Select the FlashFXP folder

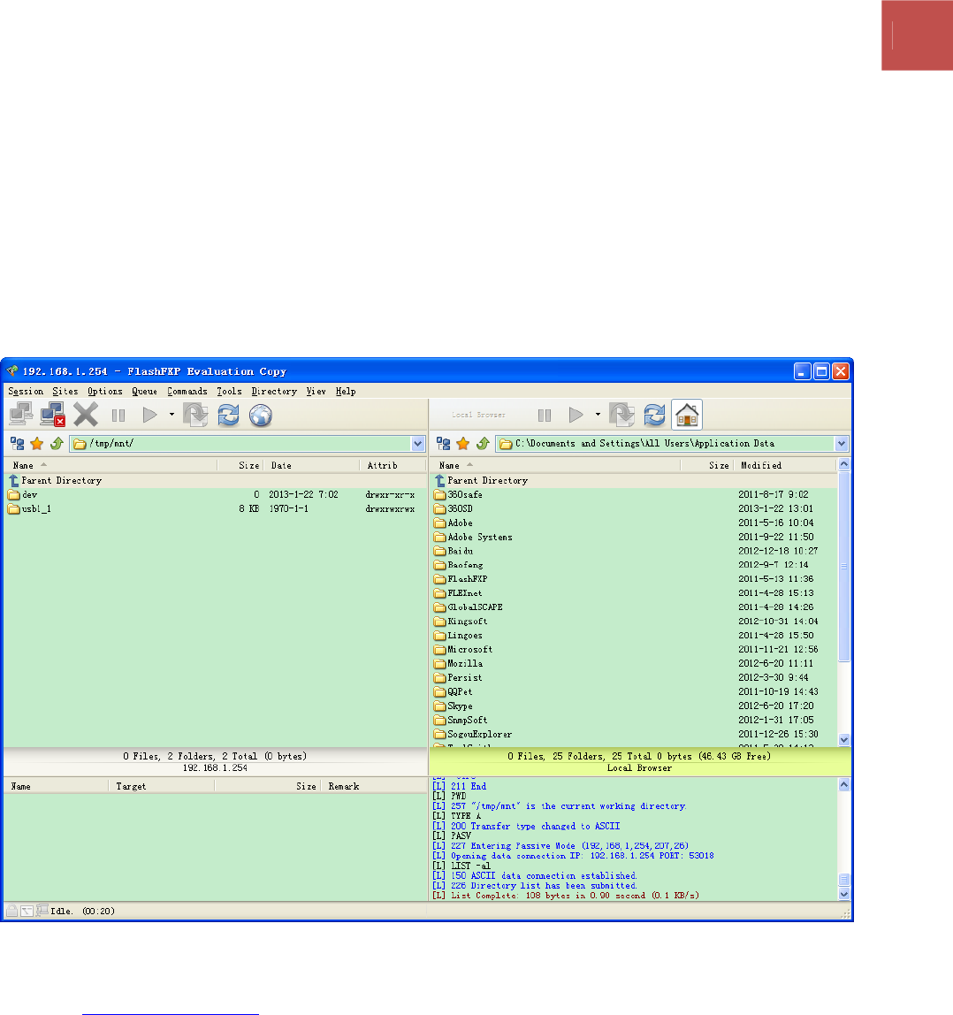pos(634,579)
